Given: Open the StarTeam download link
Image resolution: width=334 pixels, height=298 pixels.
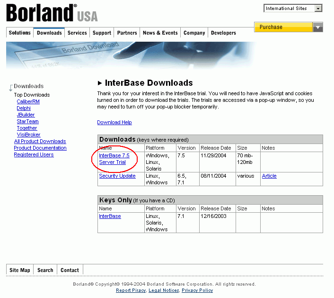Looking at the screenshot, I should click(28, 121).
